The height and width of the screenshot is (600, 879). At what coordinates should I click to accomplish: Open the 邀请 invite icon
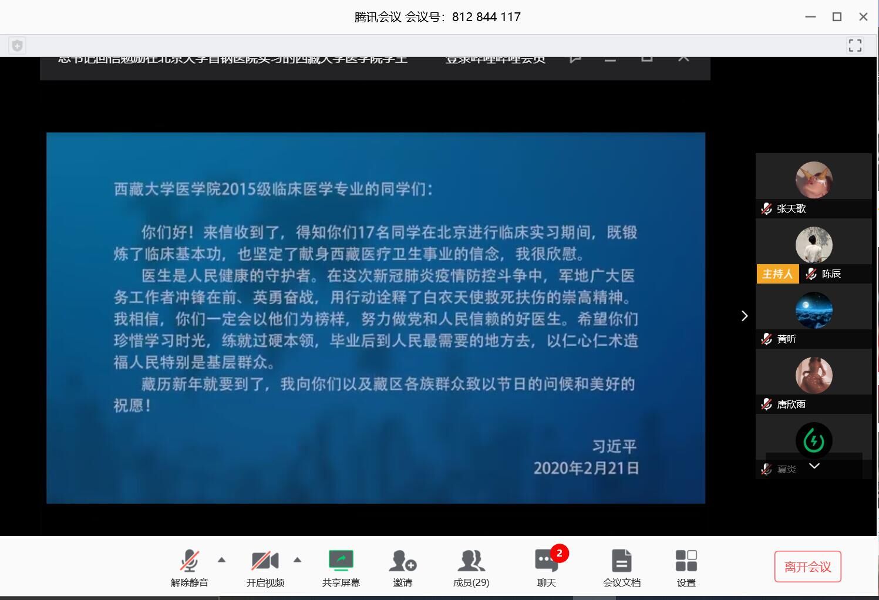(402, 567)
